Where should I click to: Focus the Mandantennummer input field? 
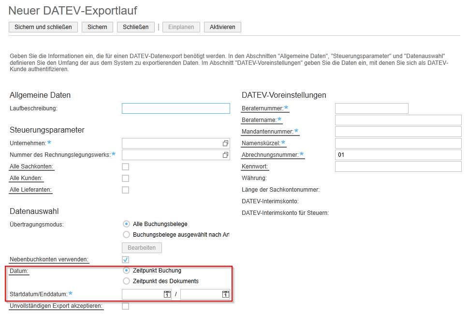pos(398,132)
